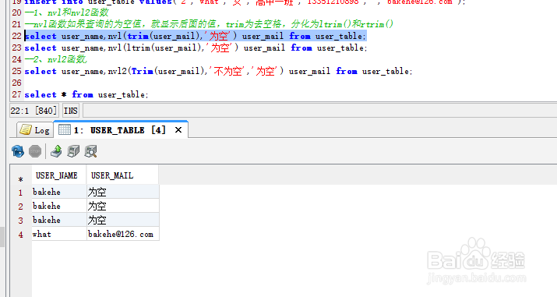557x297 pixels.
Task: Click the USER_NAME column header
Action: (59, 175)
